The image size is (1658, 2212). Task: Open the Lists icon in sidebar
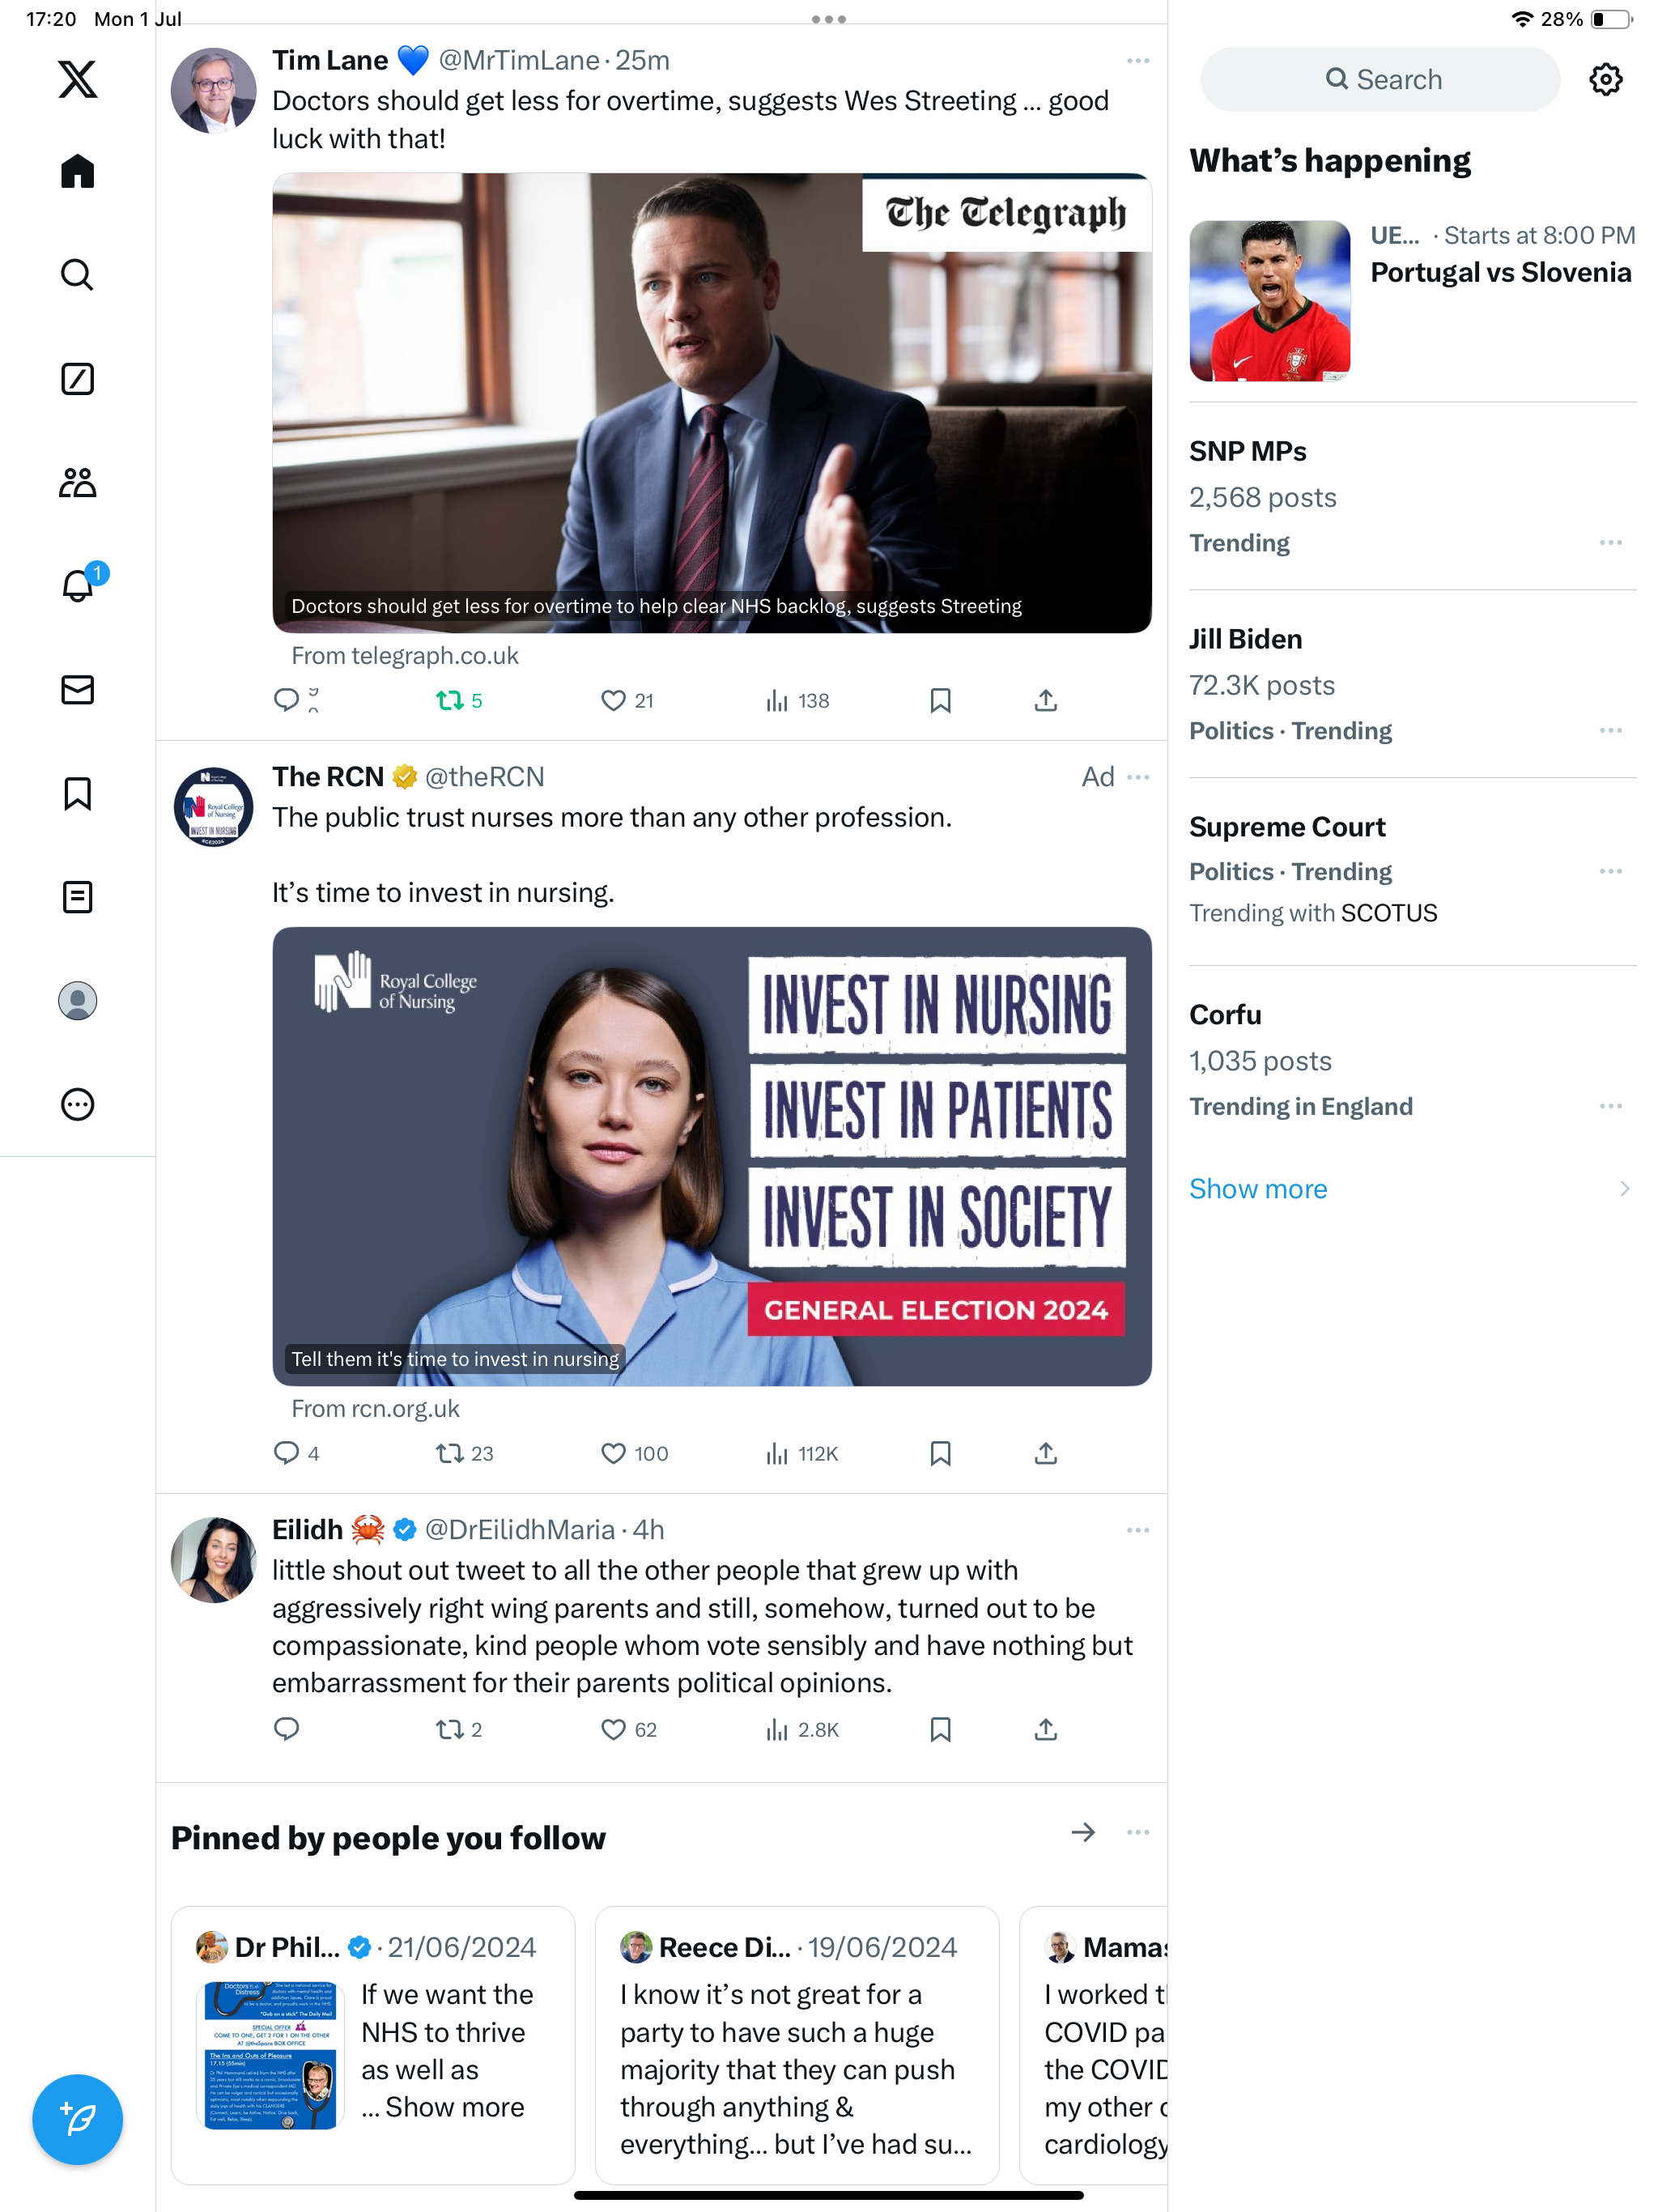[x=77, y=897]
